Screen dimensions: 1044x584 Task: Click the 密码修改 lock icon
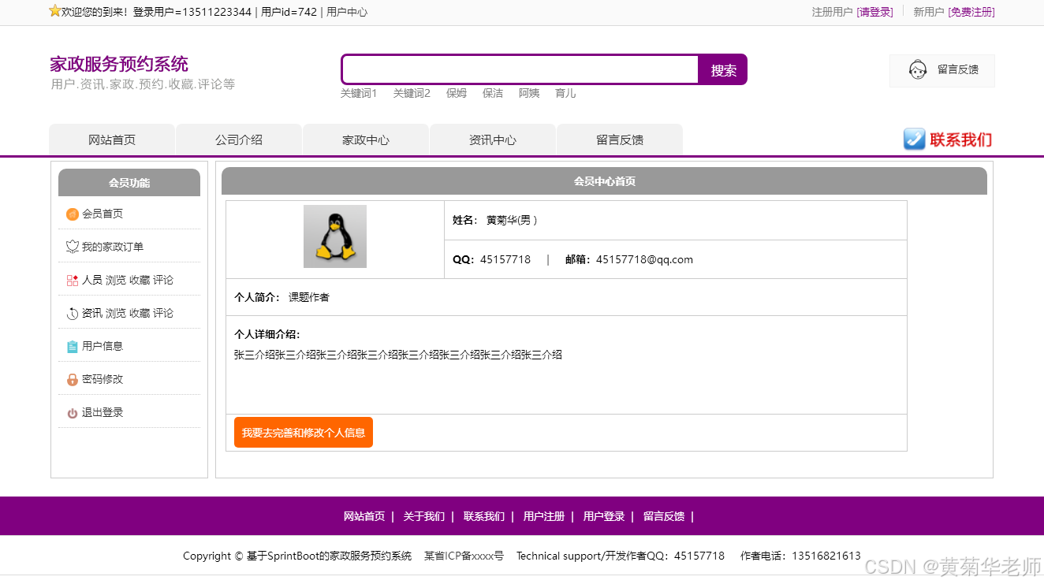click(x=71, y=378)
